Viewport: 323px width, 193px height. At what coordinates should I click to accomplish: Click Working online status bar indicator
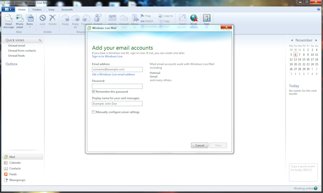(305, 188)
